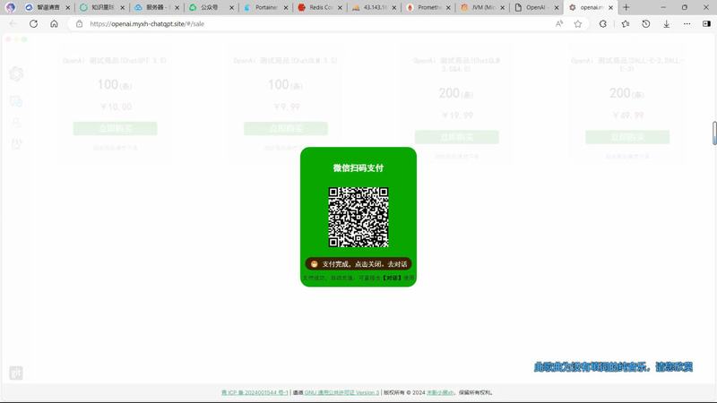The width and height of the screenshot is (717, 403).
Task: Close the Redis tab
Action: click(340, 7)
